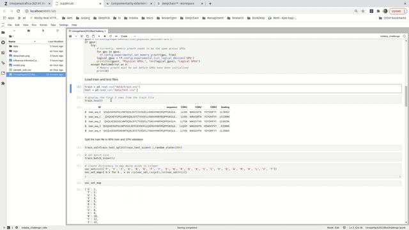Select the UmojaHack notebook tab
The image size is (409, 230).
point(87,31)
